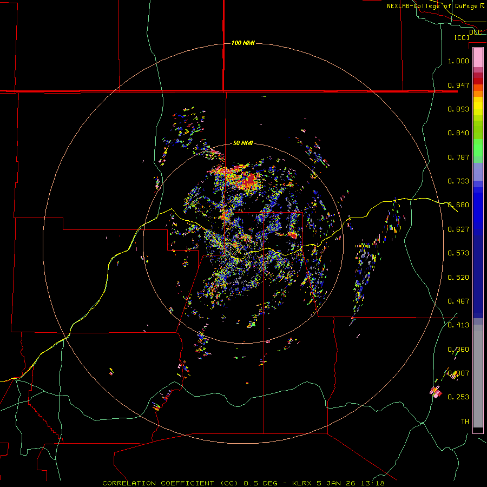Pick the light pink color at scale top
Image resolution: width=487 pixels, height=487 pixels.
click(478, 57)
